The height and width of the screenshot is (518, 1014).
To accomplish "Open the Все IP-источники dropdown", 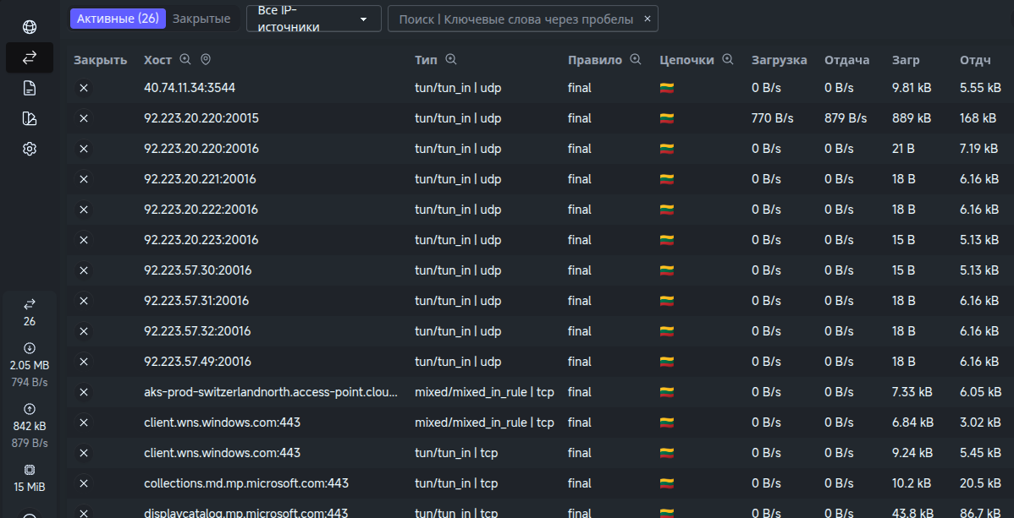I will coord(314,19).
